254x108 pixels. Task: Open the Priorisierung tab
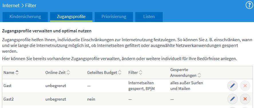pos(114,17)
